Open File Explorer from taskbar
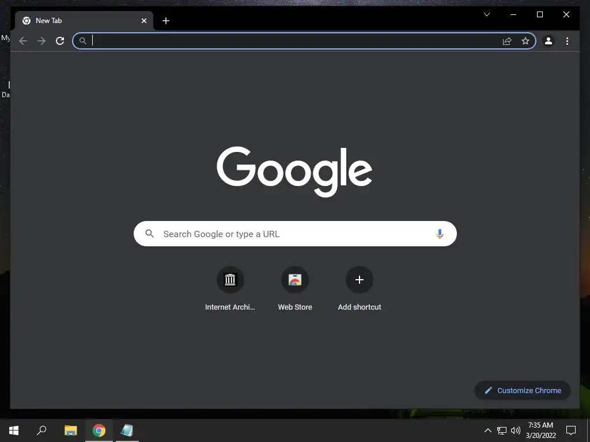 [70, 430]
